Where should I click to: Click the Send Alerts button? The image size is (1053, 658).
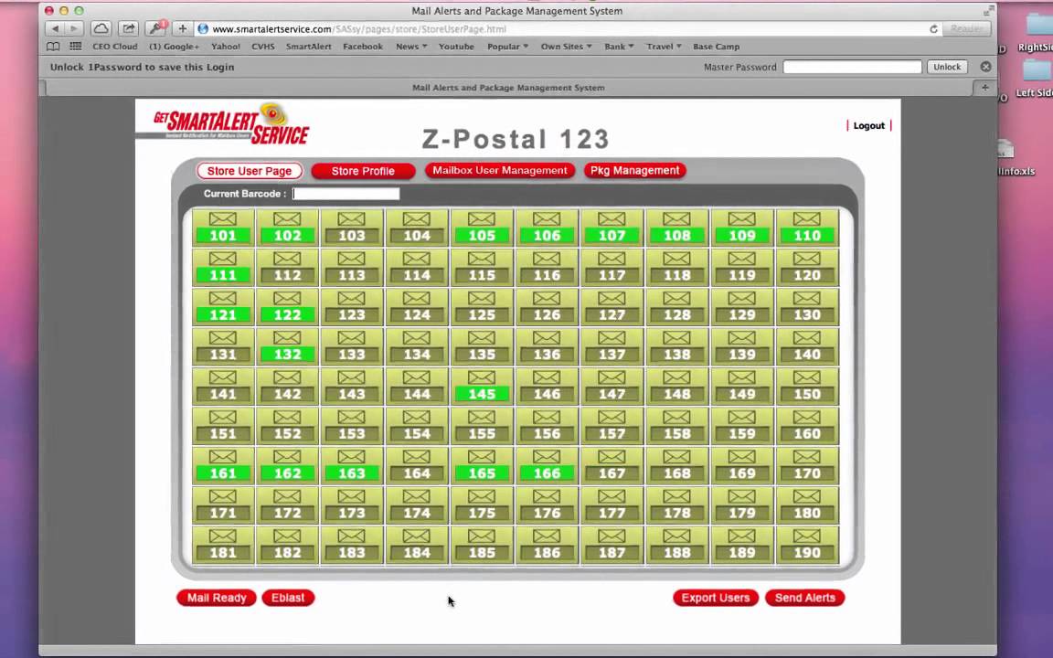click(804, 598)
